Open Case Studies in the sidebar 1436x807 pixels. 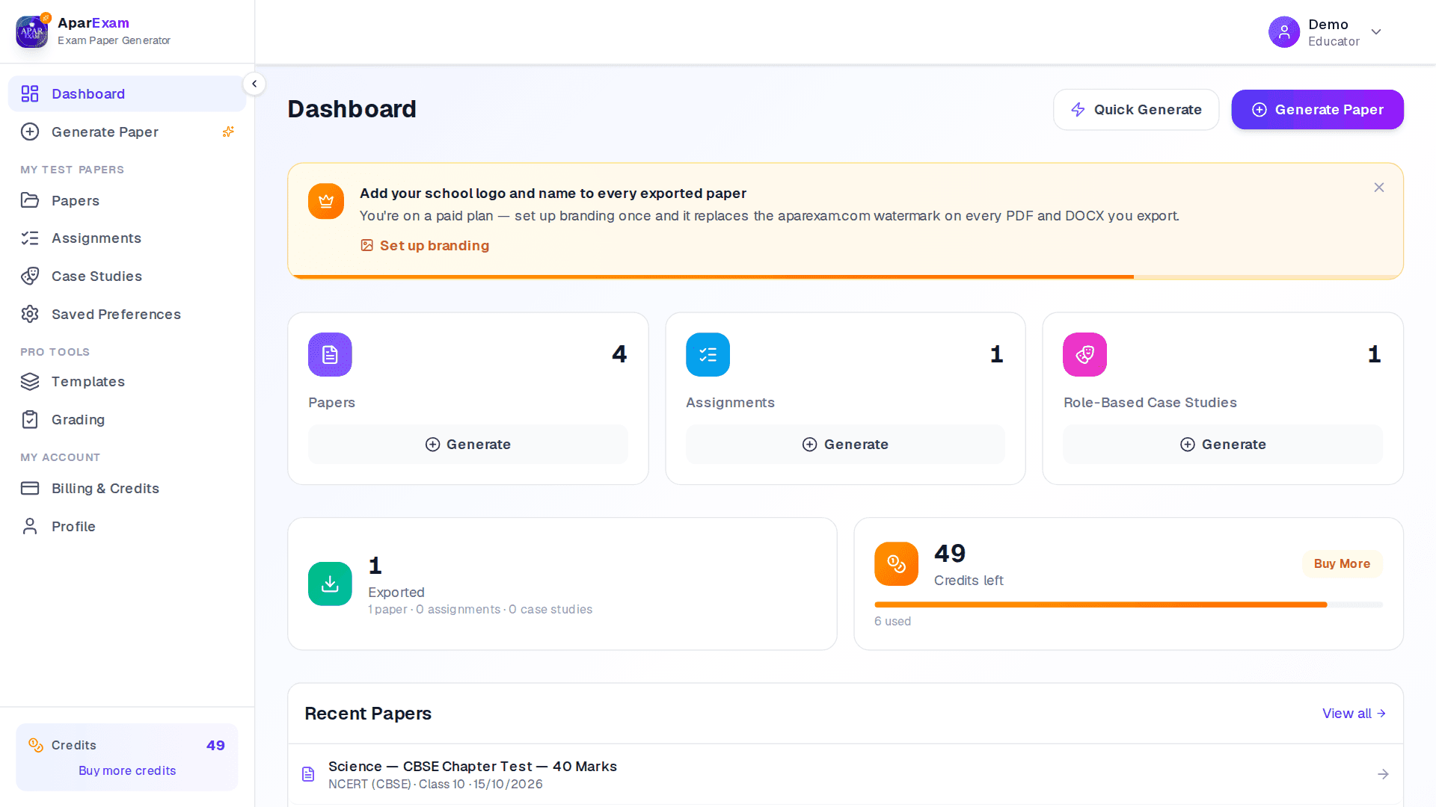(127, 276)
